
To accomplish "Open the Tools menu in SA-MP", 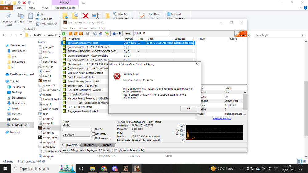I will coord(93,28).
